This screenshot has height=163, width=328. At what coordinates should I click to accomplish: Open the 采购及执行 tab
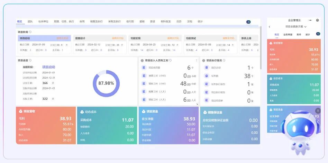coord(115,21)
